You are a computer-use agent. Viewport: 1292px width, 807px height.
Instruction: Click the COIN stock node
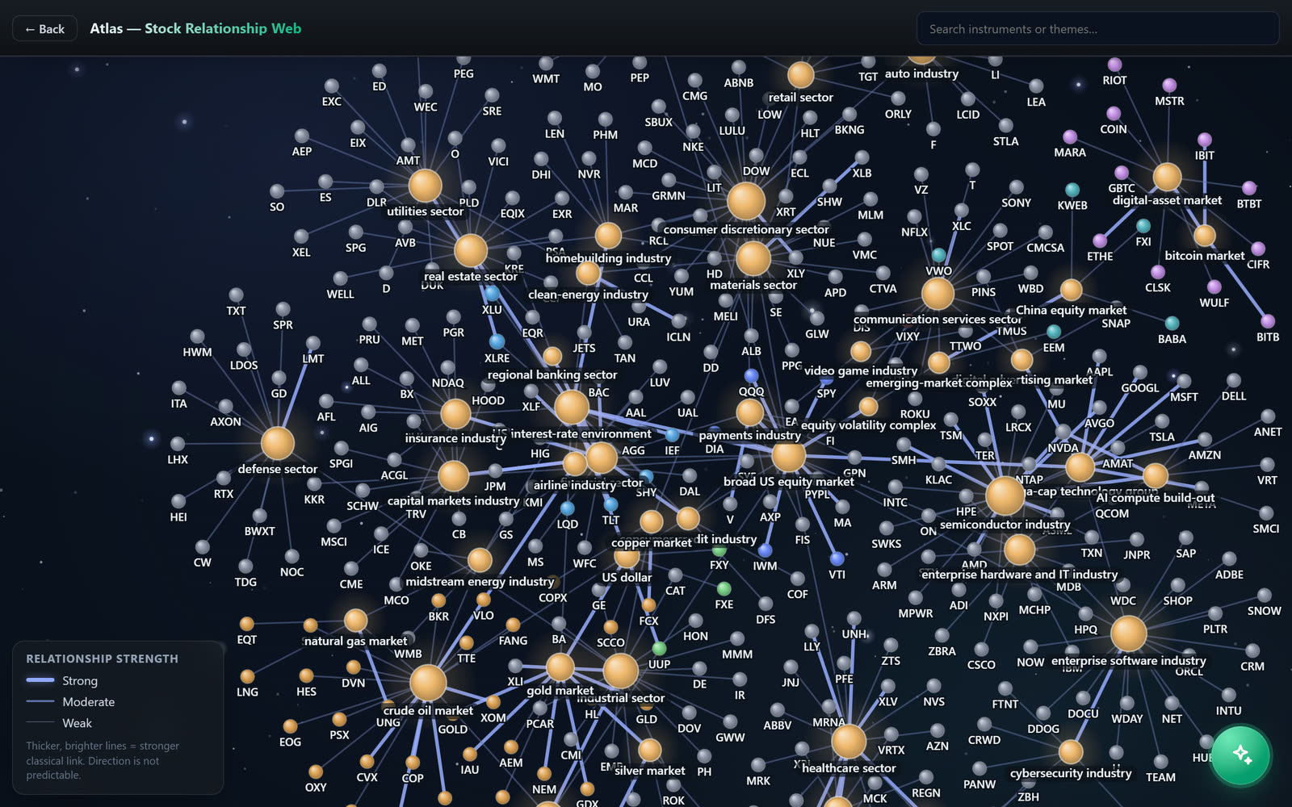1114,114
